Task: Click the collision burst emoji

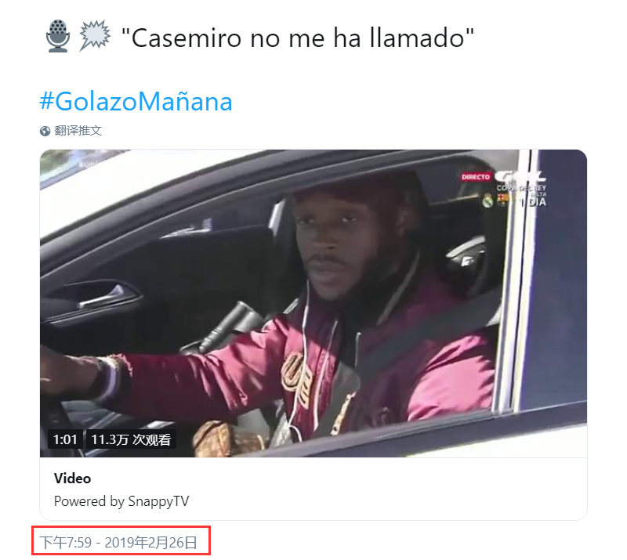Action: [95, 36]
